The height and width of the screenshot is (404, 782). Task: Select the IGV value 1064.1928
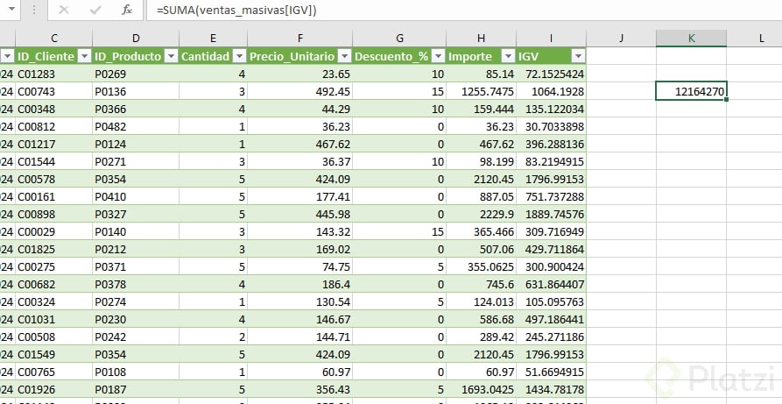(551, 91)
